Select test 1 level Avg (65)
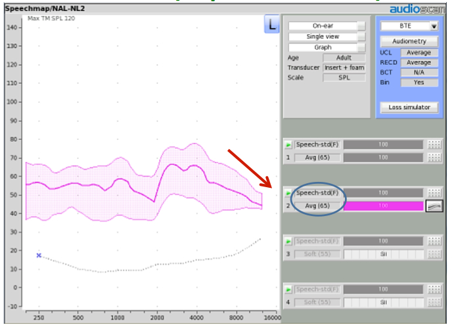452x329 pixels. pos(317,158)
